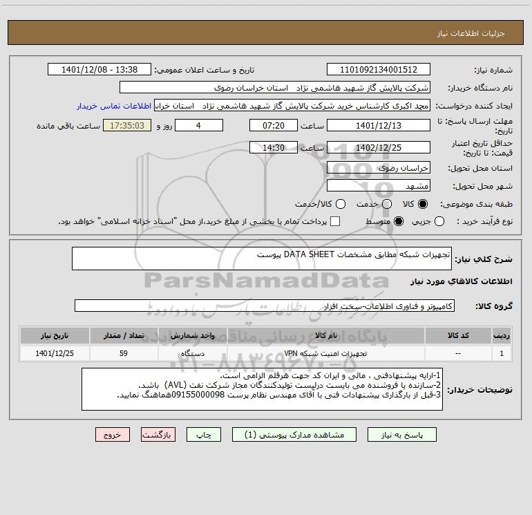Open the اطلاعات تماس خریدار link

pos(114,106)
